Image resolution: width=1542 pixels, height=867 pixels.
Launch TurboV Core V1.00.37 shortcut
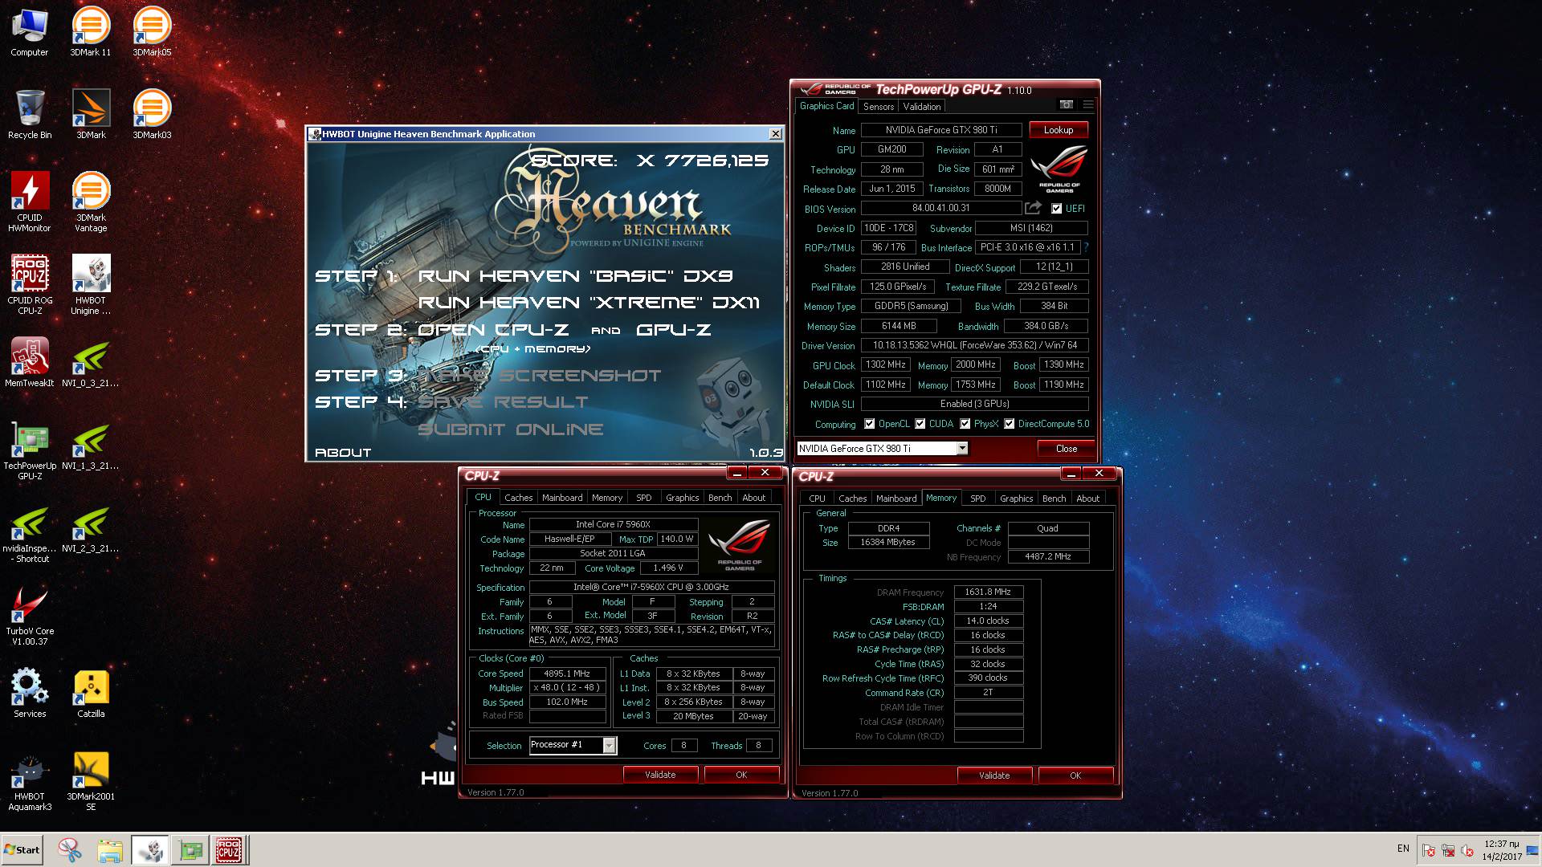pos(29,616)
